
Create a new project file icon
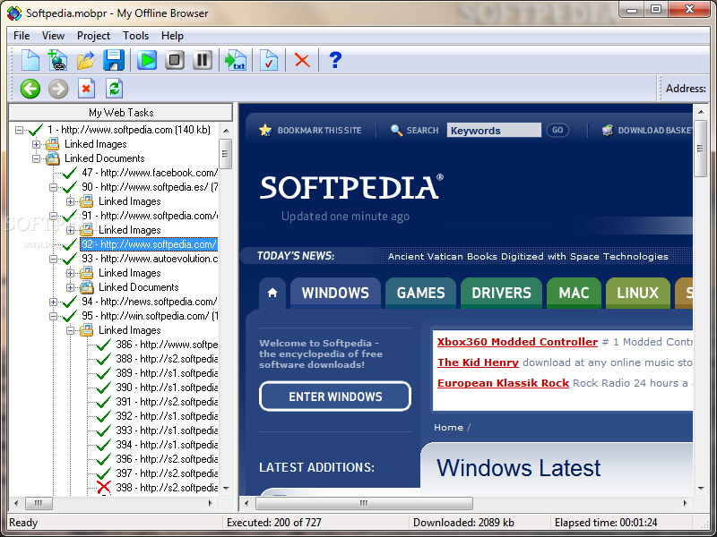click(30, 60)
